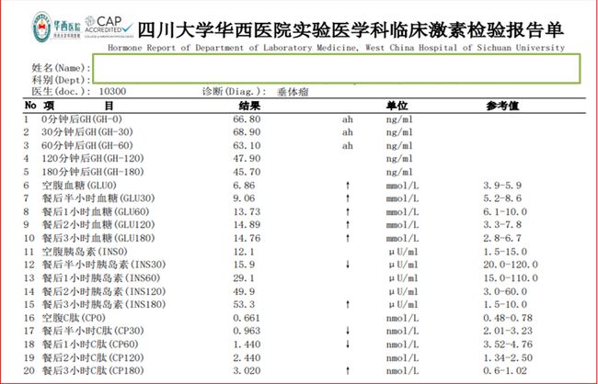Click doctor ID value 10300
This screenshot has height=384, width=598.
tap(112, 93)
